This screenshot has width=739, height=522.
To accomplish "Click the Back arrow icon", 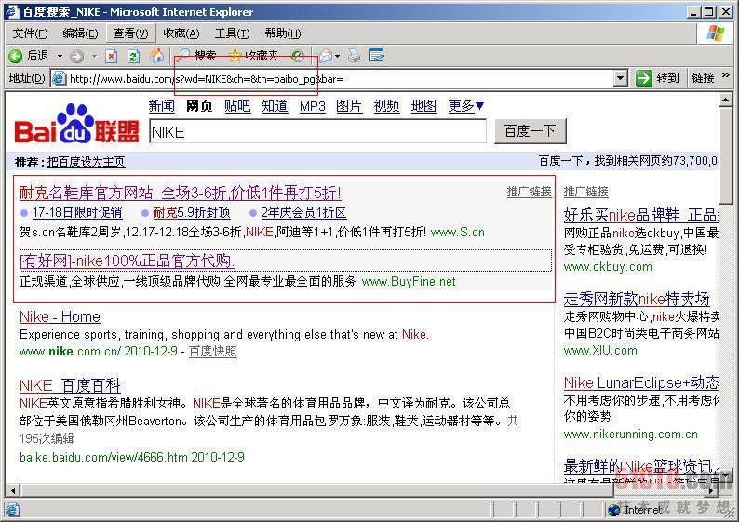I will tap(15, 57).
